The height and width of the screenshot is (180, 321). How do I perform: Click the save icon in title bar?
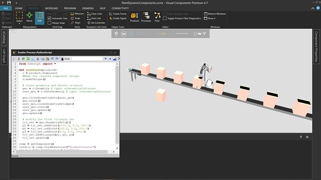9,3
